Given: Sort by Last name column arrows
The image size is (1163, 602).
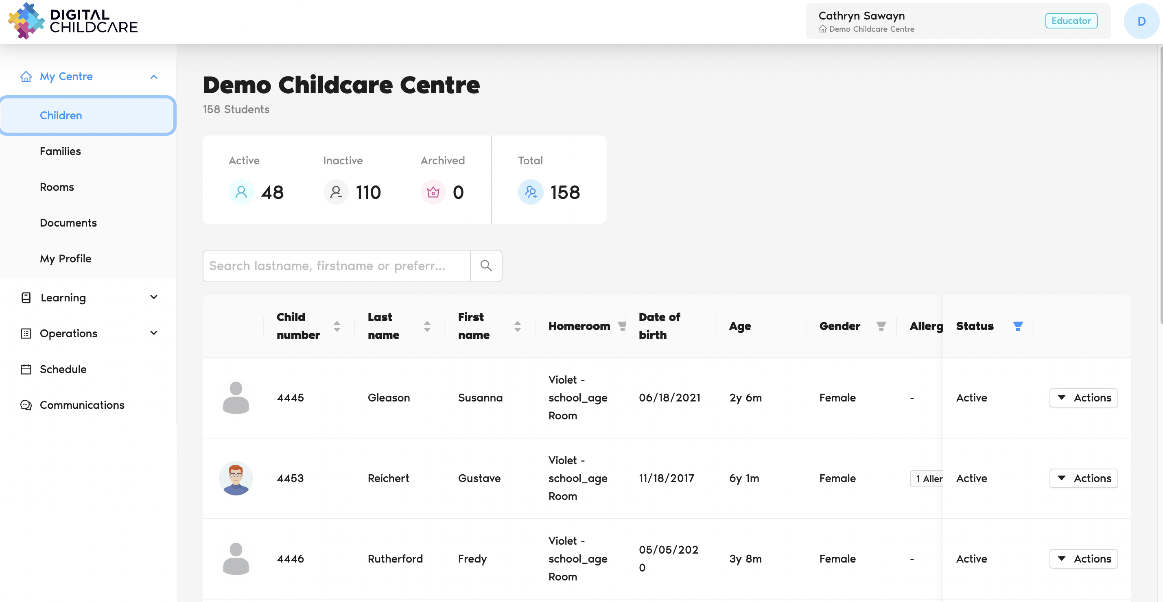Looking at the screenshot, I should (x=427, y=326).
